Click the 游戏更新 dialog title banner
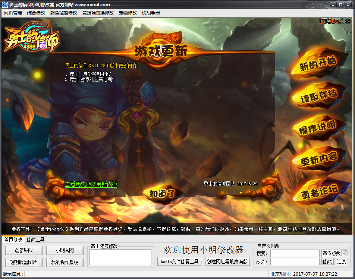This screenshot has width=355, height=279. pos(161,51)
